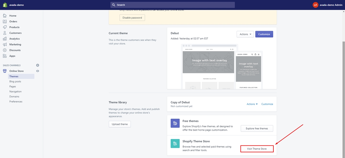345x158 pixels.
Task: Click Visit Theme Store button
Action: pyautogui.click(x=257, y=149)
